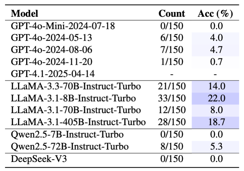Viewport: 244px width, 171px height.
Task: Select the GPT-4.1-2025-04-14 row label
Action: pos(53,74)
